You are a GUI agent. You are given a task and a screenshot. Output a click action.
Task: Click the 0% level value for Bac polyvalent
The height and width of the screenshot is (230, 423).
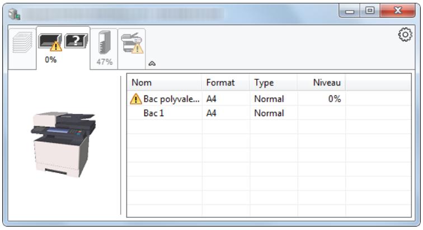335,99
